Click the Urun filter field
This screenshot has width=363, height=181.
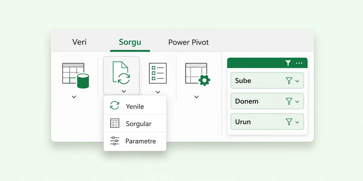267,122
